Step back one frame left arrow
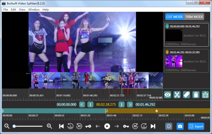The image size is (212, 134). tap(98, 126)
